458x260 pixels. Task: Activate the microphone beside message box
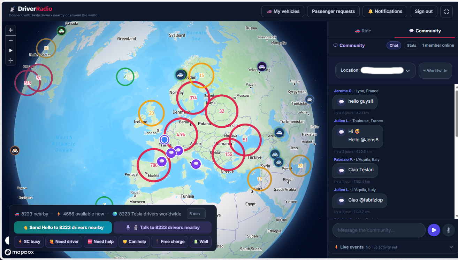pos(449,230)
